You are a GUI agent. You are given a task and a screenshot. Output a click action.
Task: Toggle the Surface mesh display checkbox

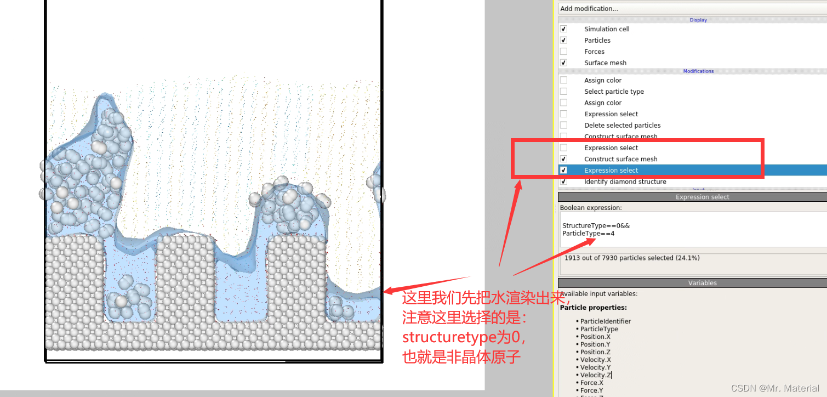[x=563, y=63]
